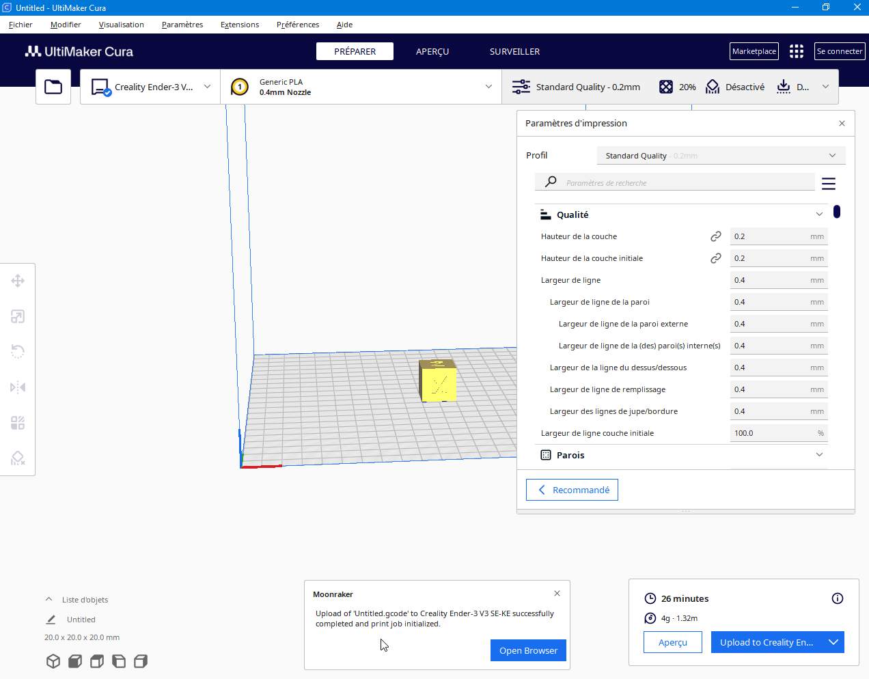Edit Largeur des lignes de jupe/bordure value
869x679 pixels.
(779, 411)
